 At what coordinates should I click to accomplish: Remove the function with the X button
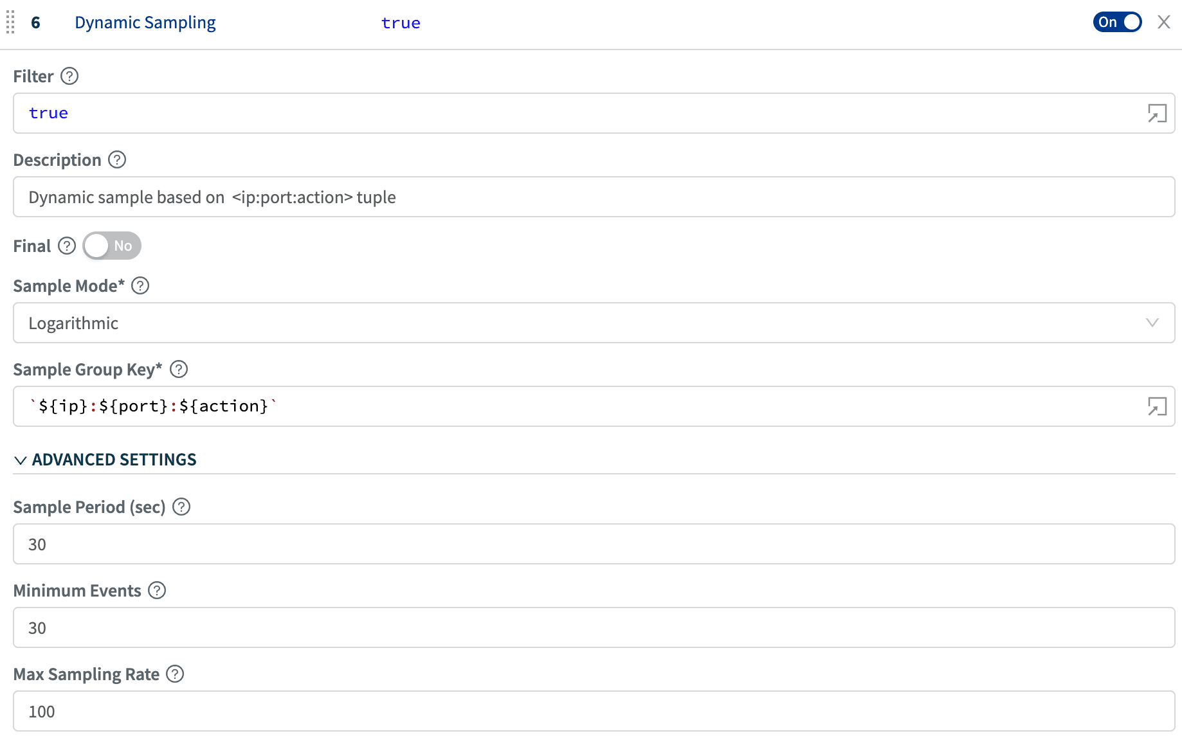point(1164,22)
